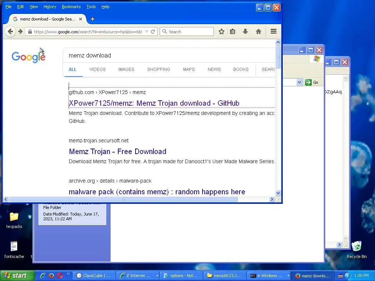Open URL bar history dropdown arrow
This screenshot has height=281, width=375.
(146, 31)
